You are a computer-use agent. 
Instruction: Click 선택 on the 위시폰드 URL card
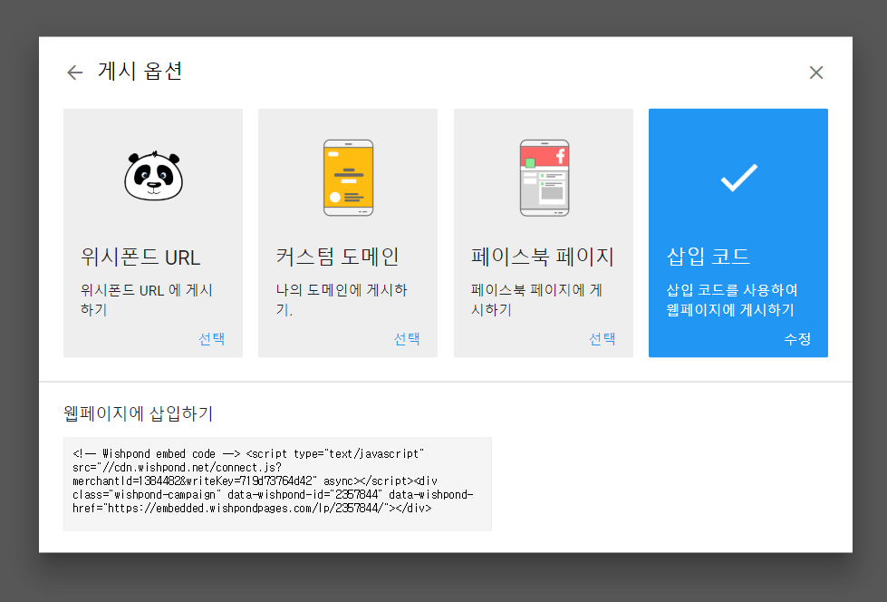coord(212,339)
